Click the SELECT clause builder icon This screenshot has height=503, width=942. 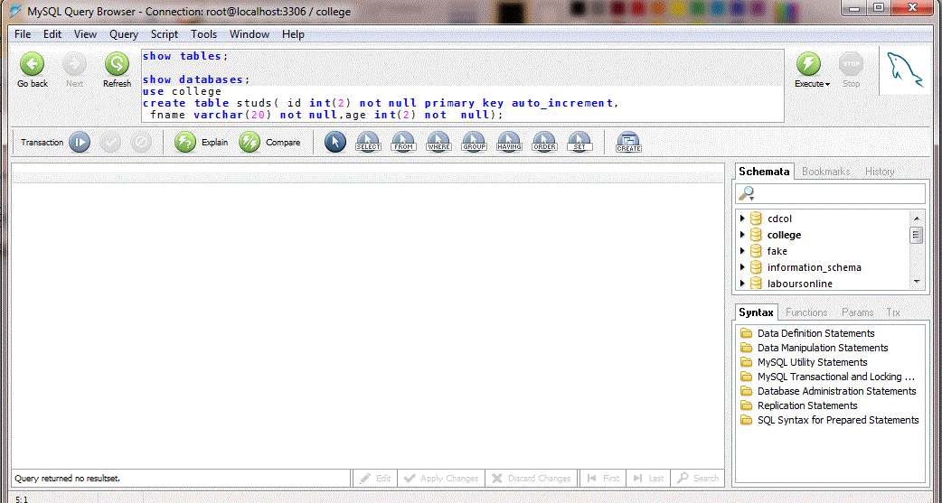368,143
